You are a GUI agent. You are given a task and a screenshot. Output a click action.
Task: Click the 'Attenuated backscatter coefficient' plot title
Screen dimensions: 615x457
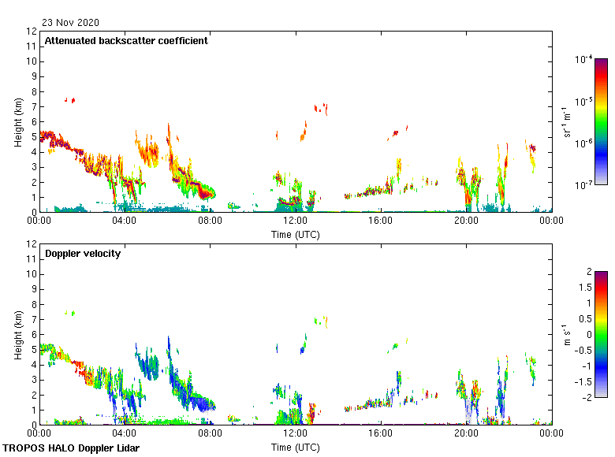click(x=126, y=41)
